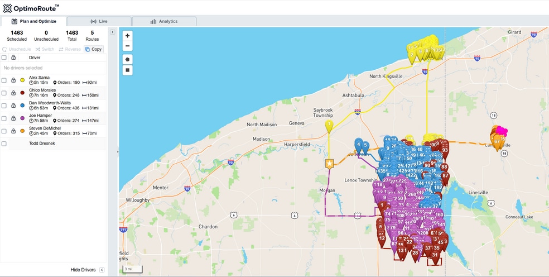Screen dimensions: 549x277
Task: Click the depot star marker on map
Action: pos(330,164)
